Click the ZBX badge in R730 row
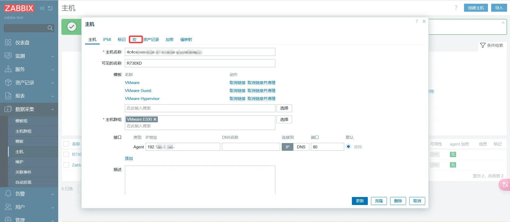Image resolution: width=510 pixels, height=222 pixels. pos(435,154)
